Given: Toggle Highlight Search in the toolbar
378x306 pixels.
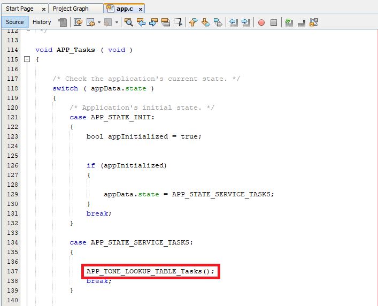Looking at the screenshot, I should pos(166,22).
